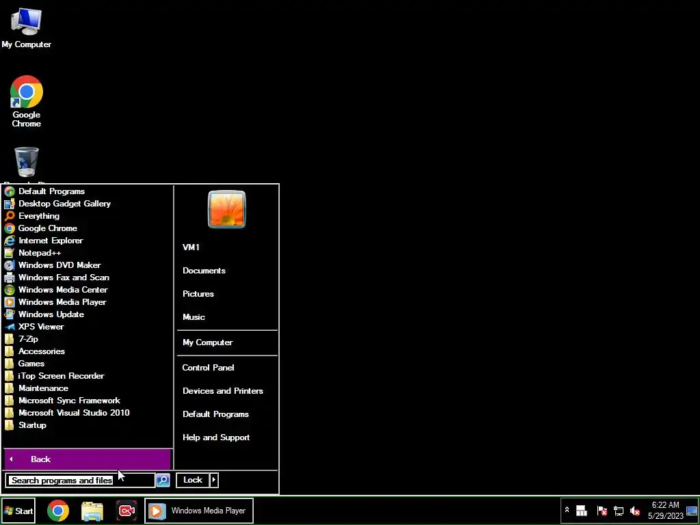Show hidden tray icons arrow
Viewport: 700px width, 525px height.
pos(567,510)
